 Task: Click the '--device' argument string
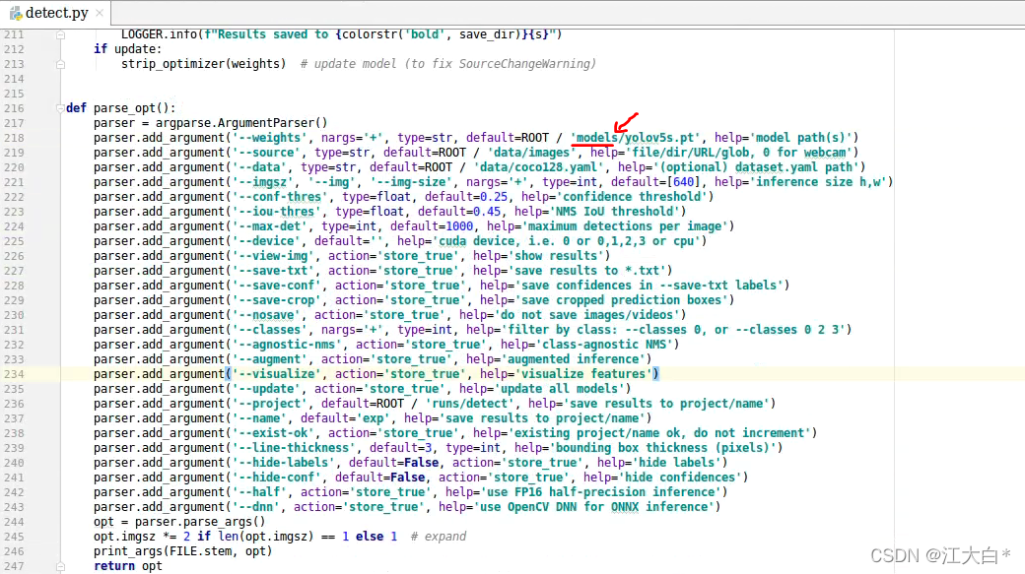pos(266,241)
